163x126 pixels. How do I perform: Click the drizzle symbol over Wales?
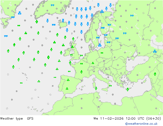point(71,55)
